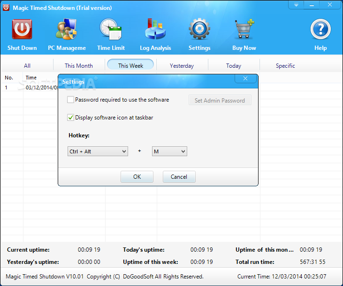Open the title bar dropdown menu arrow
This screenshot has height=286, width=343.
tap(296, 5)
